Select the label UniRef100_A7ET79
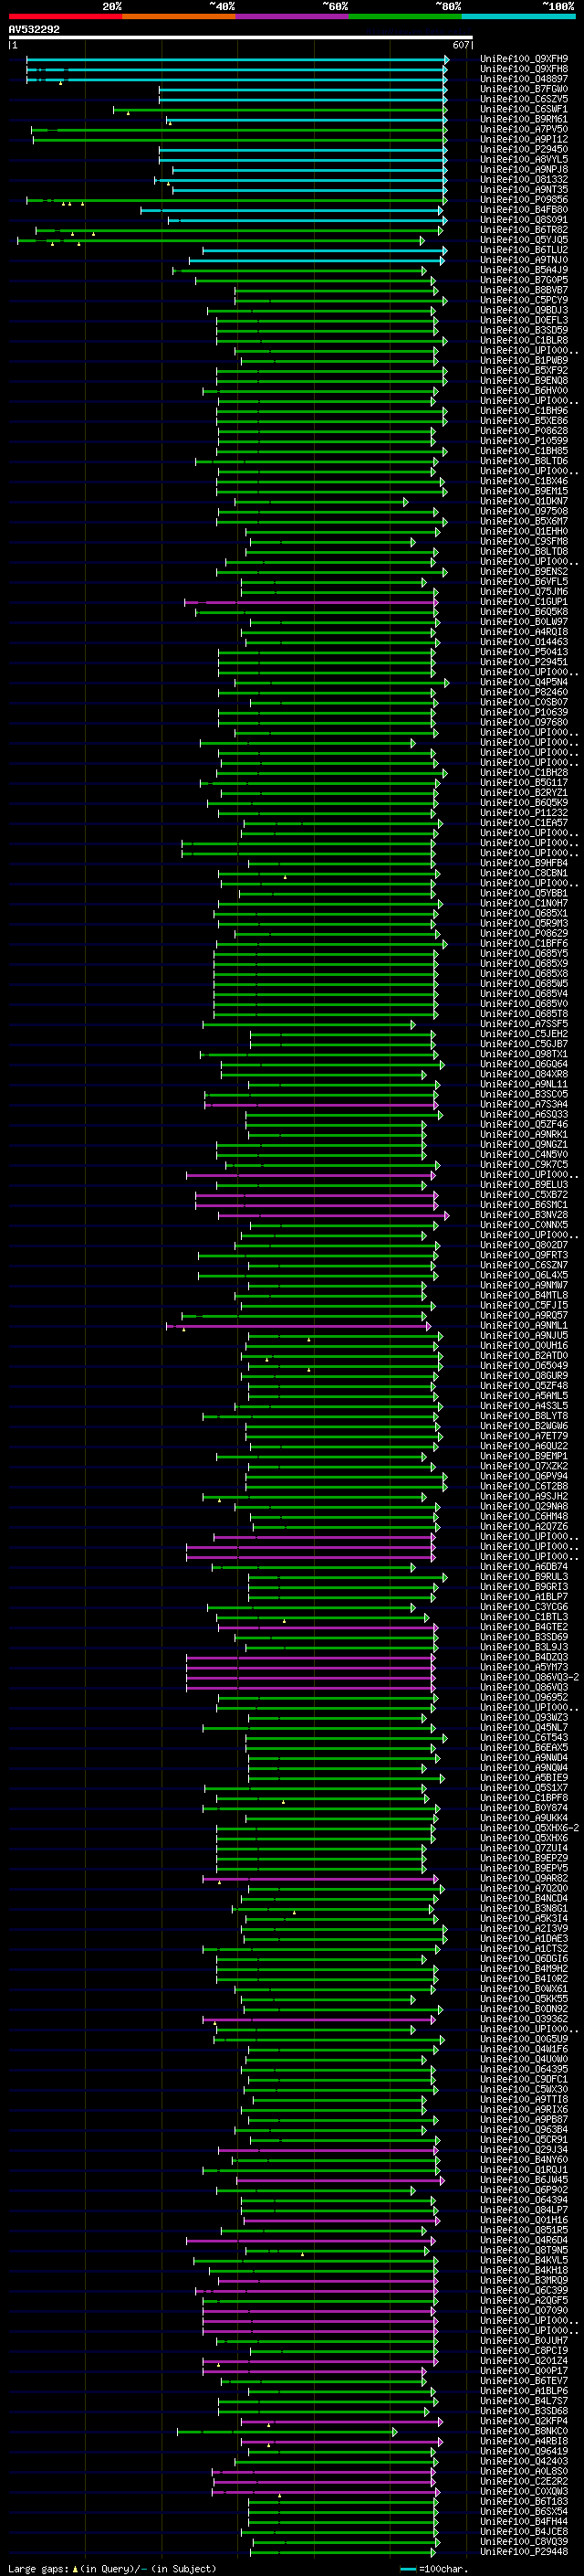The height and width of the screenshot is (2576, 584). pyautogui.click(x=524, y=1436)
